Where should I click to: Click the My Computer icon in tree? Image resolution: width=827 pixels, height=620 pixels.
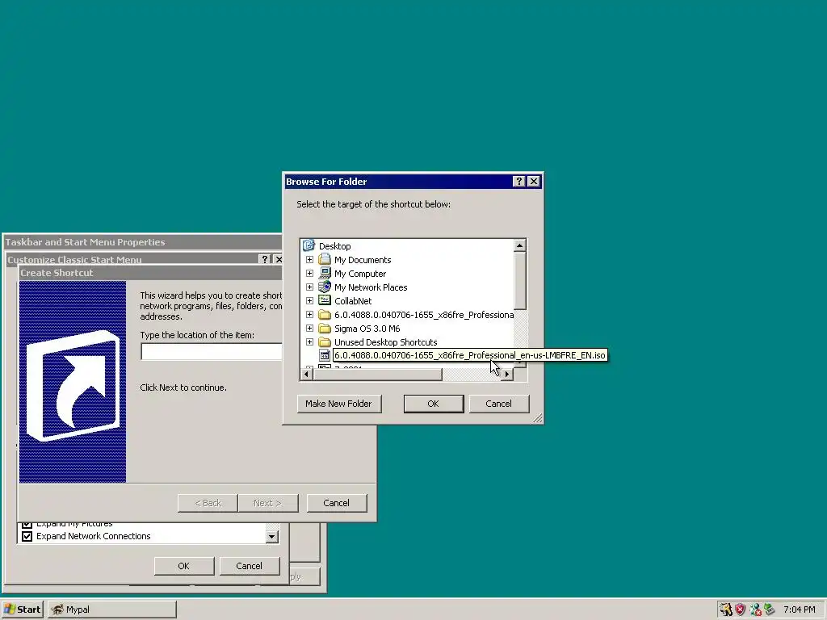325,273
